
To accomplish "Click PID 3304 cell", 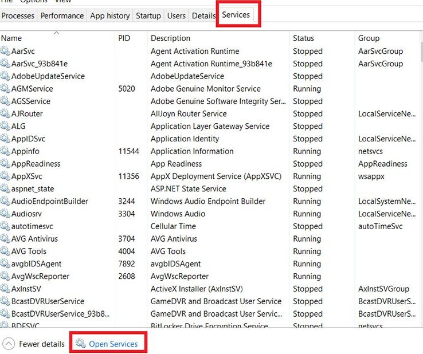I will (127, 214).
